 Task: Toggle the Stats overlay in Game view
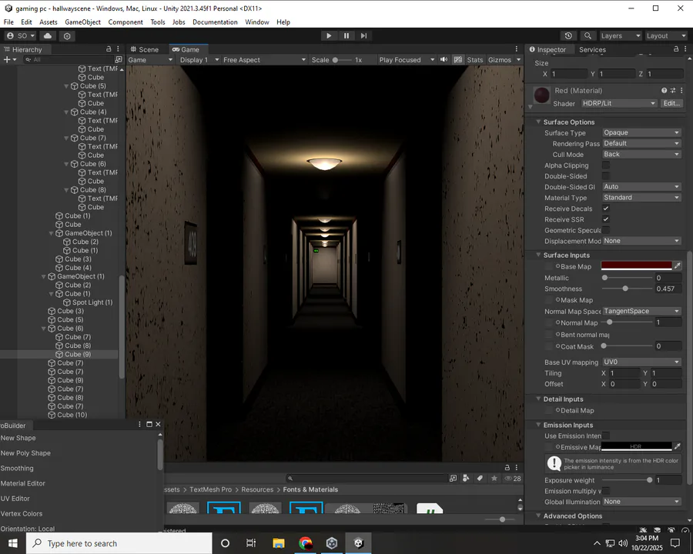[475, 60]
